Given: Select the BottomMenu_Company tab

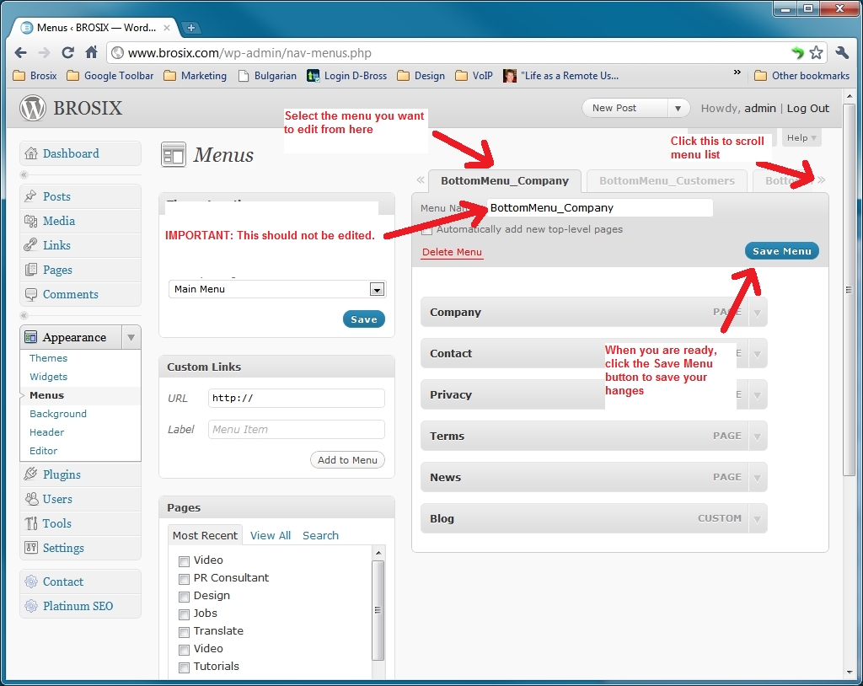Looking at the screenshot, I should [505, 180].
